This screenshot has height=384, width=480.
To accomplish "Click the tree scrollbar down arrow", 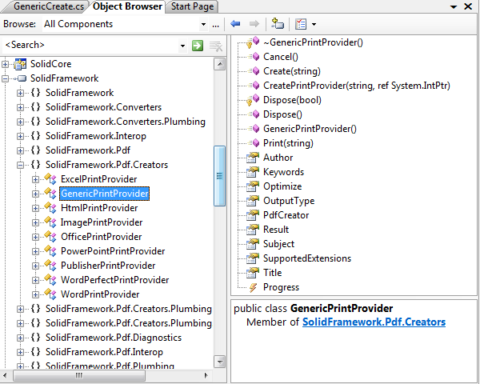I will tap(219, 362).
